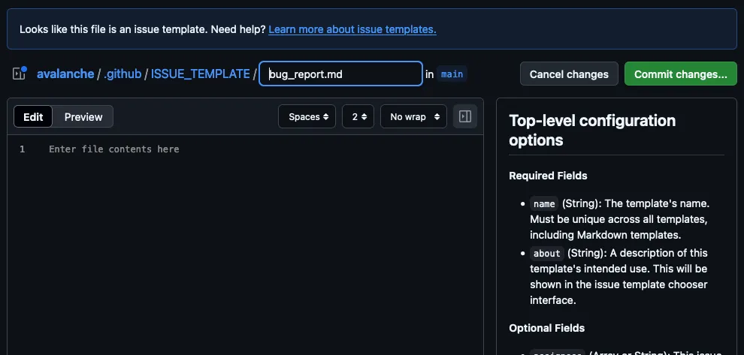
Task: Open the Learn more about issue templates link
Action: [352, 29]
